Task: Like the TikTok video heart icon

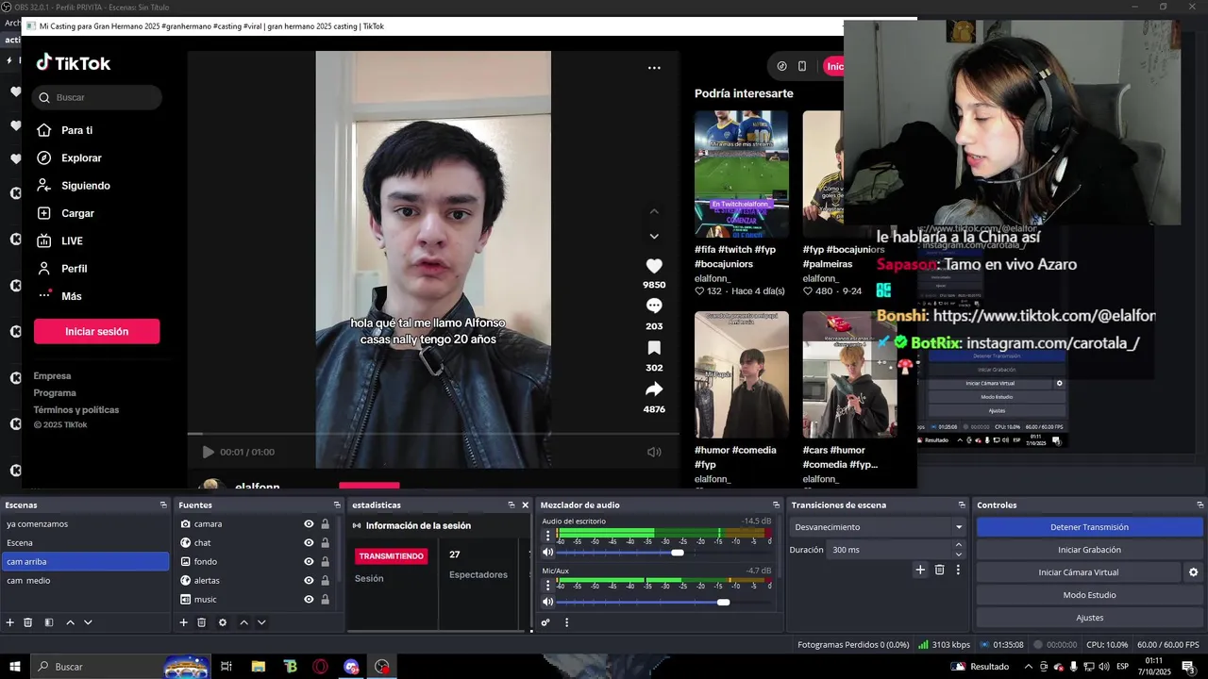Action: [x=654, y=266]
